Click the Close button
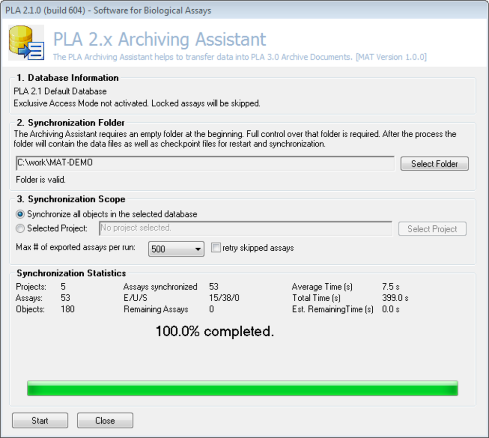The image size is (489, 438). (105, 420)
